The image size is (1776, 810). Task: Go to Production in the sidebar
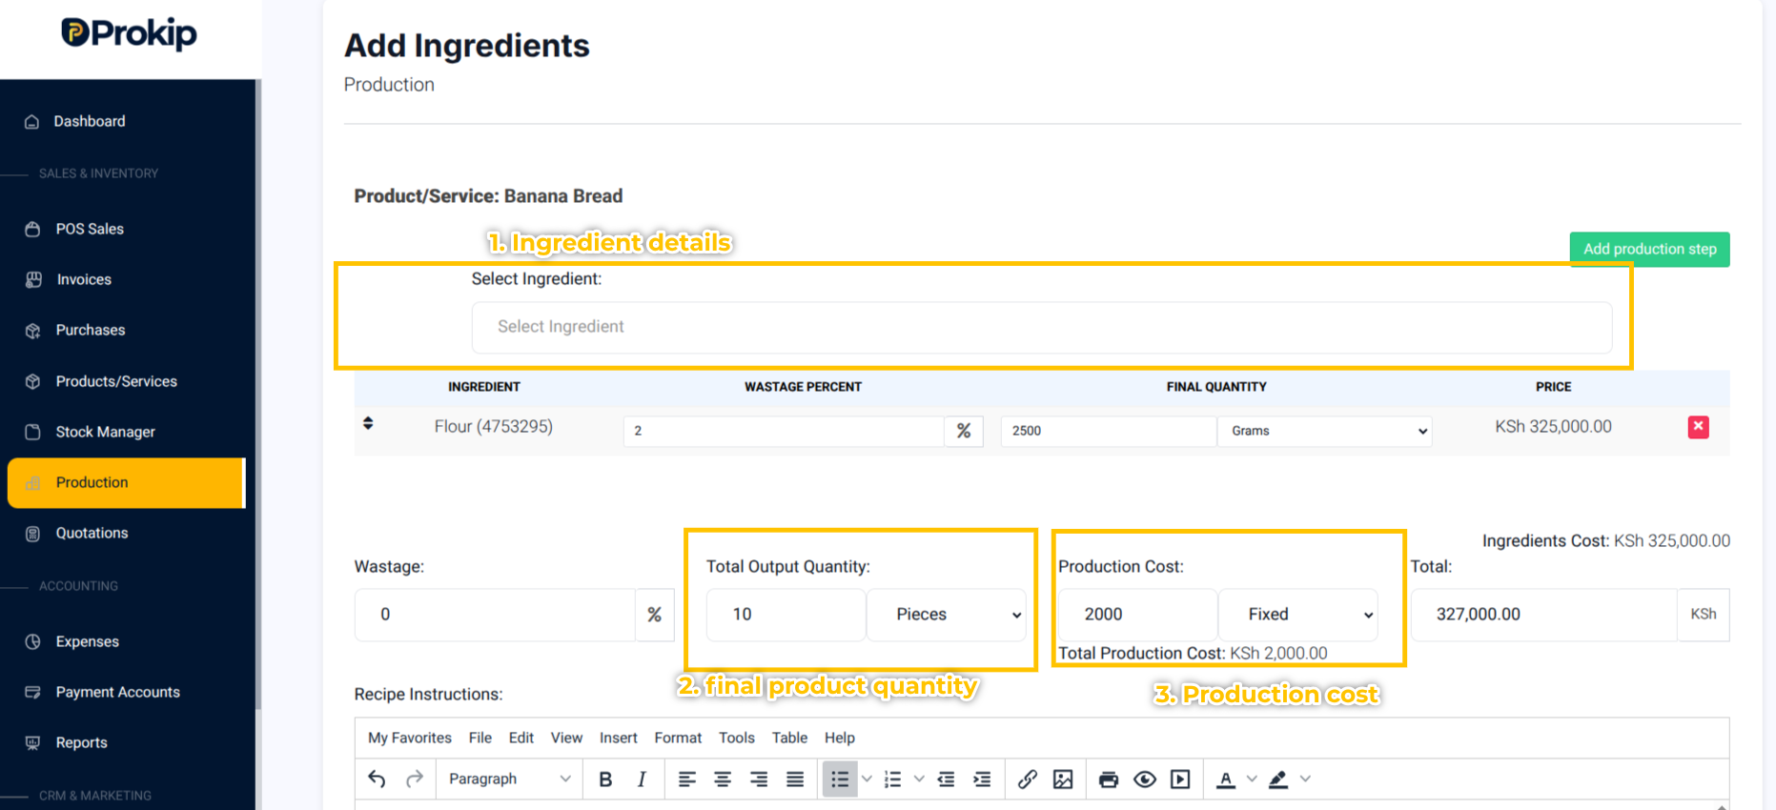(126, 483)
